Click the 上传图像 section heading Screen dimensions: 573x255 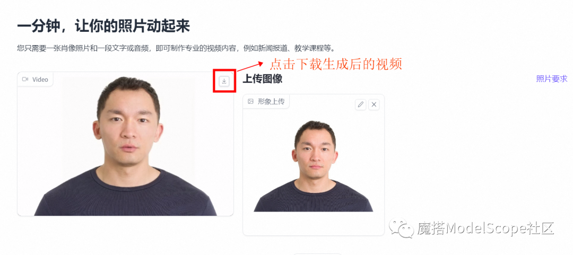(x=263, y=78)
